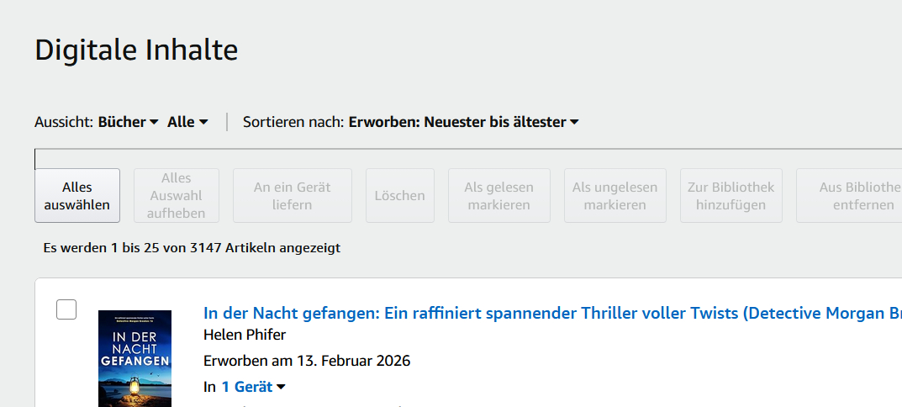Open the Erworben: Neuester bis ältester sort menu
Viewport: 902px width, 407px height.
(x=463, y=122)
